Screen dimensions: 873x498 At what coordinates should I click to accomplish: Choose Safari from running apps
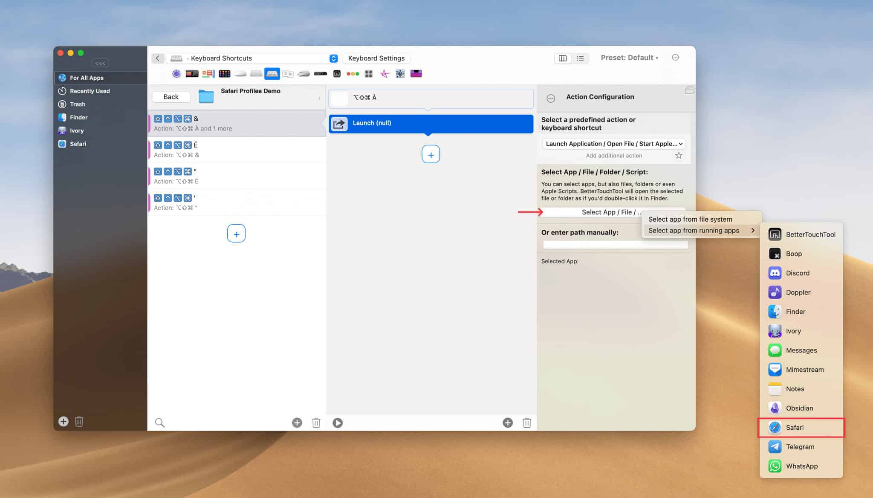pos(801,428)
